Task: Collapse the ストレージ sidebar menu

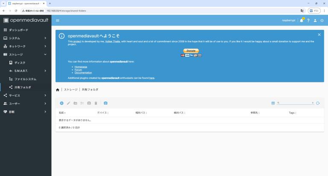Action: click(x=26, y=55)
